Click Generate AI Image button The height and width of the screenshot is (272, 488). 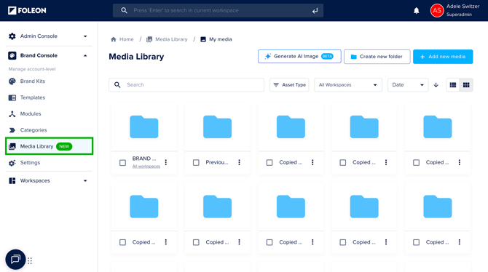click(299, 56)
